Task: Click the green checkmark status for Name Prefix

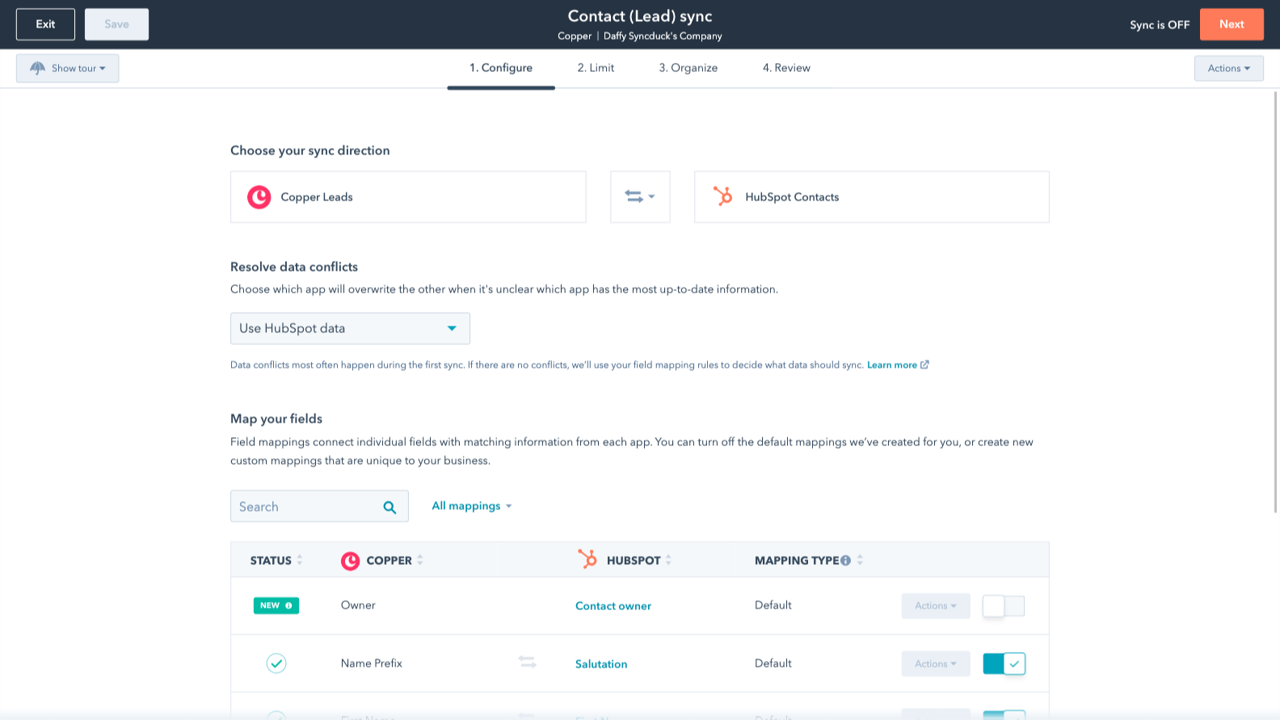Action: click(276, 663)
